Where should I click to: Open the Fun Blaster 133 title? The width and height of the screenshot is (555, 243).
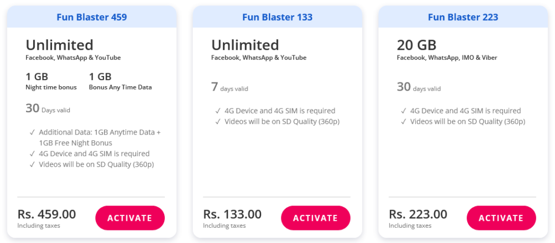(x=277, y=17)
